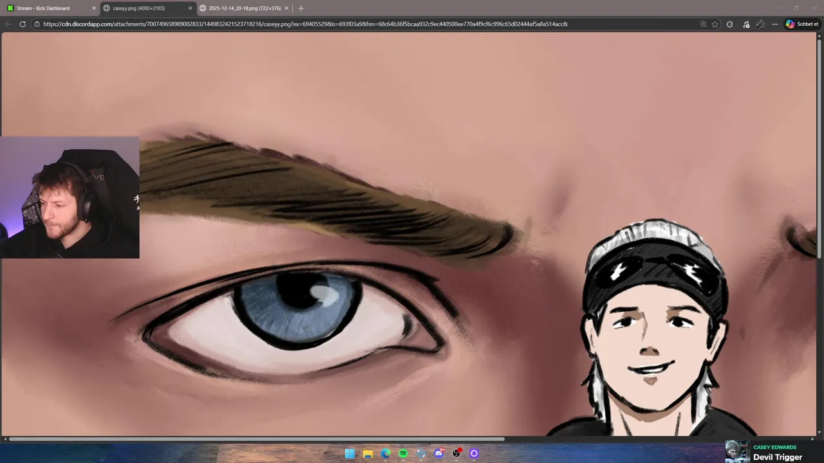Open Copilot Sohbet et chat button

point(802,24)
